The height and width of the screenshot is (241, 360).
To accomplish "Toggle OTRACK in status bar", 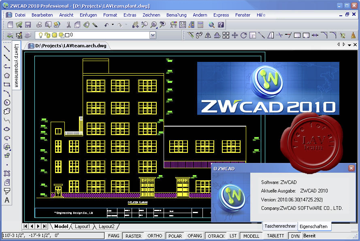I will coord(216,236).
